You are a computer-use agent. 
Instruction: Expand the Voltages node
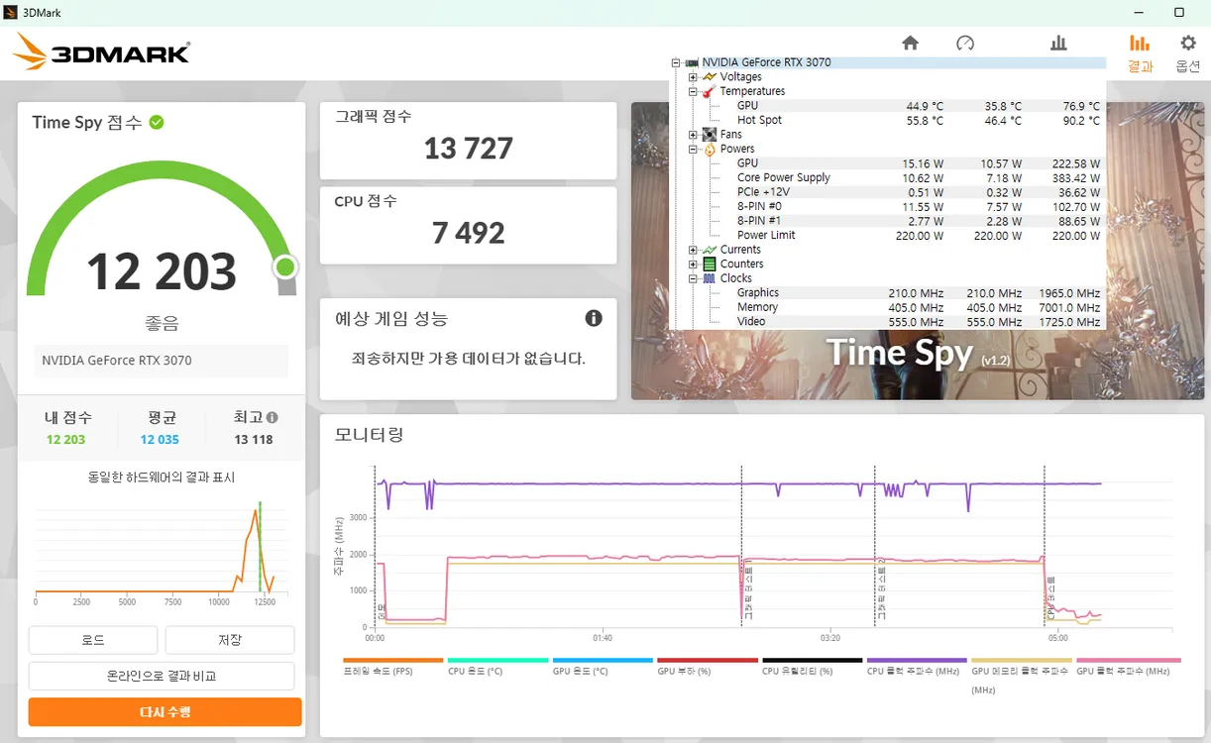point(693,77)
